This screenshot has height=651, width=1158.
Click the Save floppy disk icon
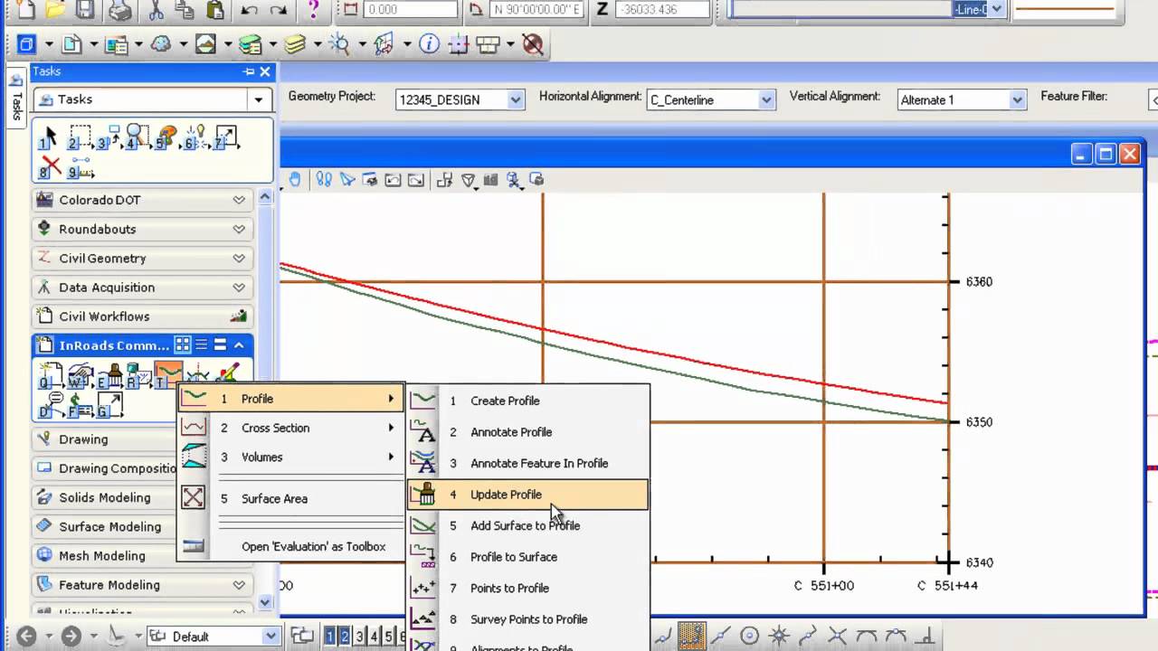pyautogui.click(x=84, y=9)
